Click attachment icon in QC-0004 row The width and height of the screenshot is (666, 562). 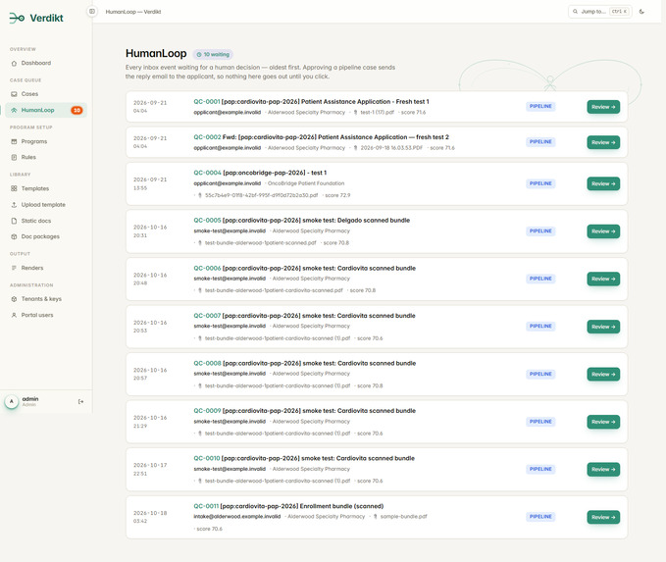200,195
